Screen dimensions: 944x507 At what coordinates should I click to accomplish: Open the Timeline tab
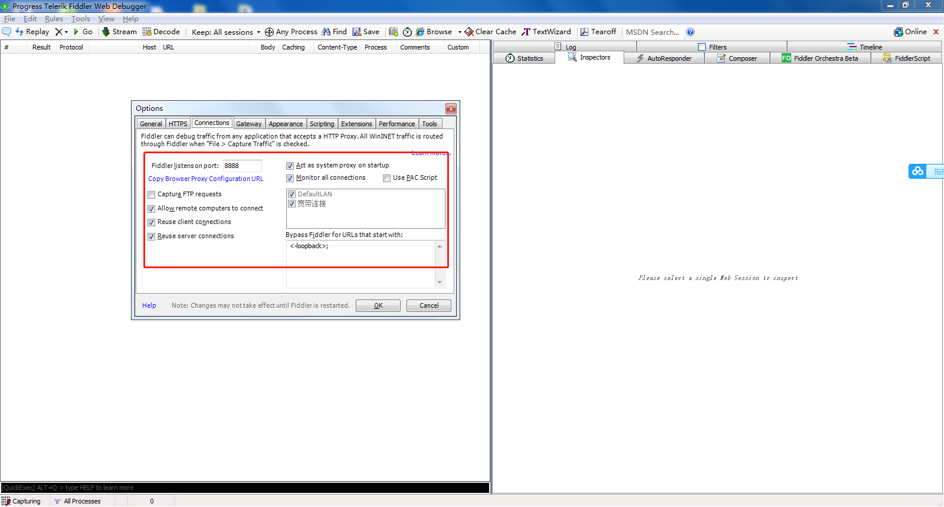864,47
